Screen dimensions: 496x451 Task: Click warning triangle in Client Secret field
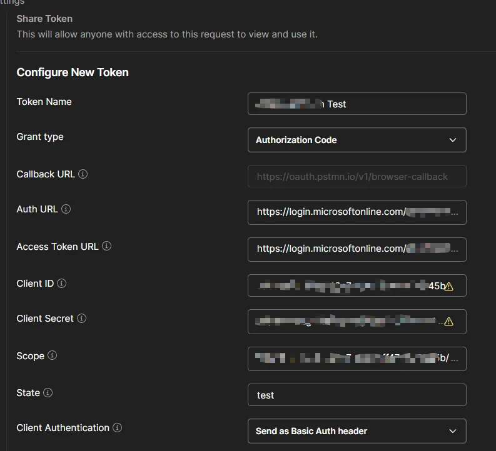coord(449,322)
